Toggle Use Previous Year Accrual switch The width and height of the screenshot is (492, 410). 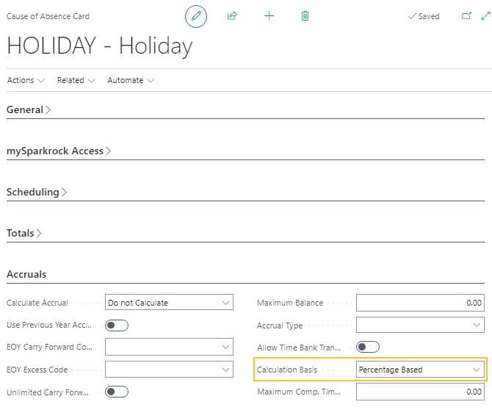(x=117, y=325)
